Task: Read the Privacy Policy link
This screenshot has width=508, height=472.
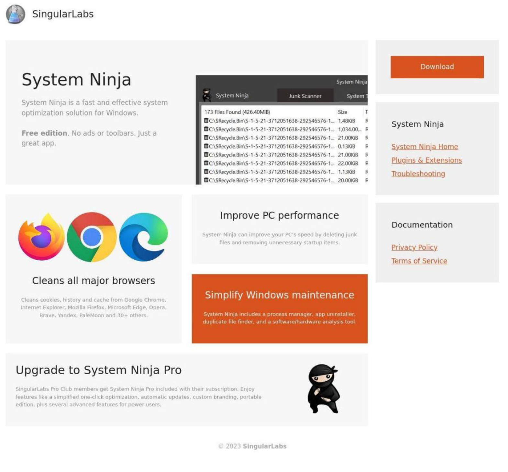Action: pyautogui.click(x=414, y=247)
